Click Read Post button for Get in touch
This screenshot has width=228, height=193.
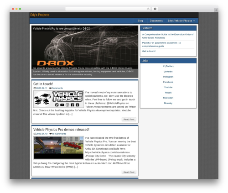pyautogui.click(x=129, y=120)
